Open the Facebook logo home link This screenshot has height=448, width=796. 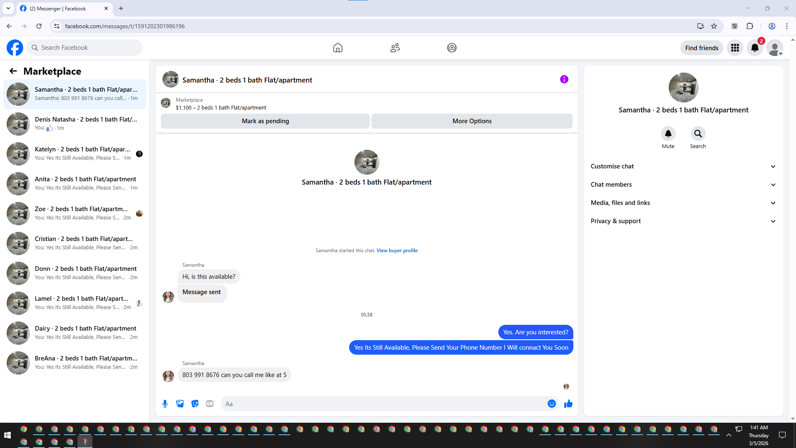click(x=15, y=48)
